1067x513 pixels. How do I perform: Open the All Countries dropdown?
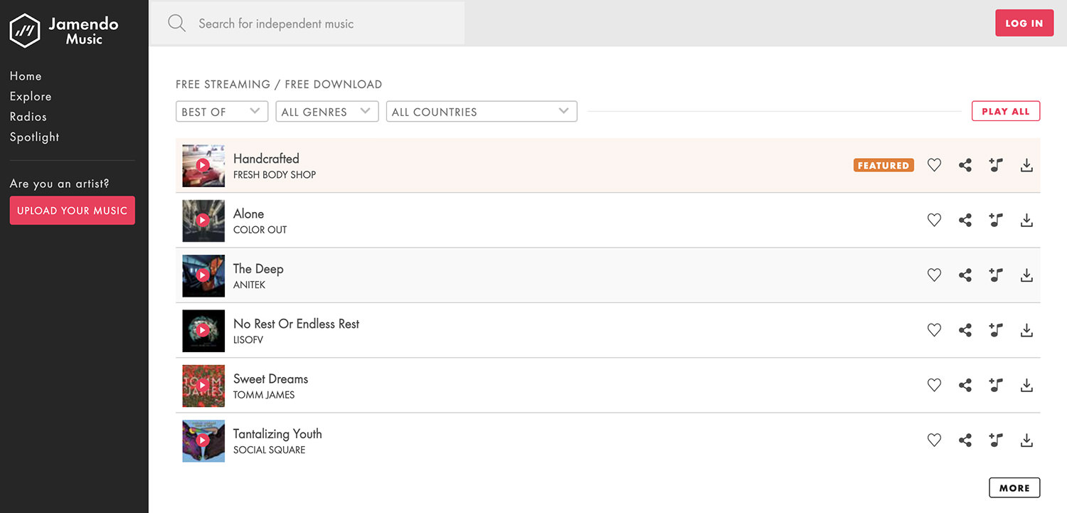(x=481, y=112)
